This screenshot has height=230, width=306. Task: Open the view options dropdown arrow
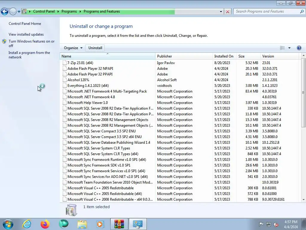click(289, 48)
